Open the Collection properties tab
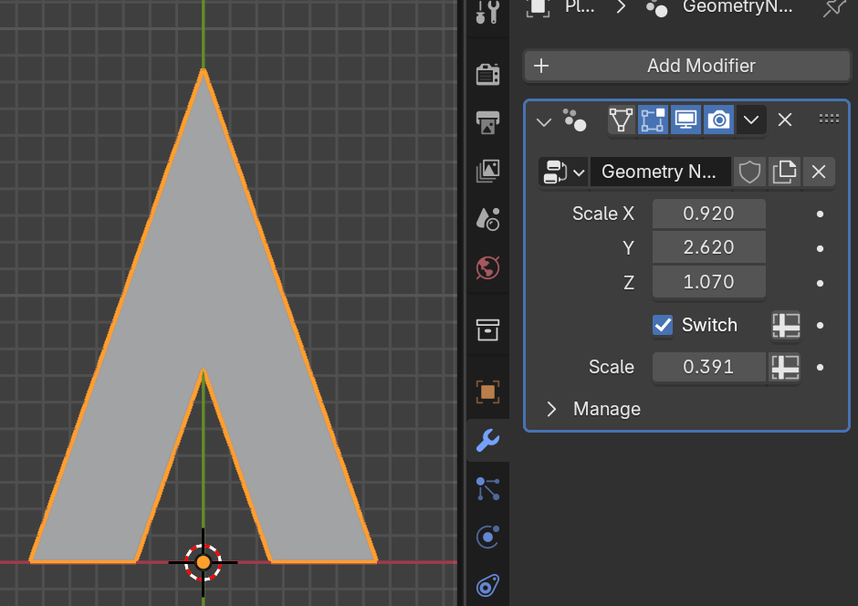Image resolution: width=858 pixels, height=606 pixels. pos(487,329)
